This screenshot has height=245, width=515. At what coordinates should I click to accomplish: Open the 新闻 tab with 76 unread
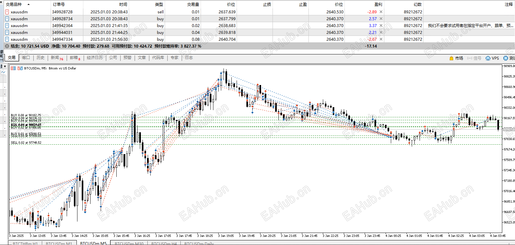click(57, 58)
